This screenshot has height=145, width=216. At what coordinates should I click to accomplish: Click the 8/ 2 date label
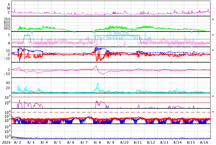(x=17, y=142)
